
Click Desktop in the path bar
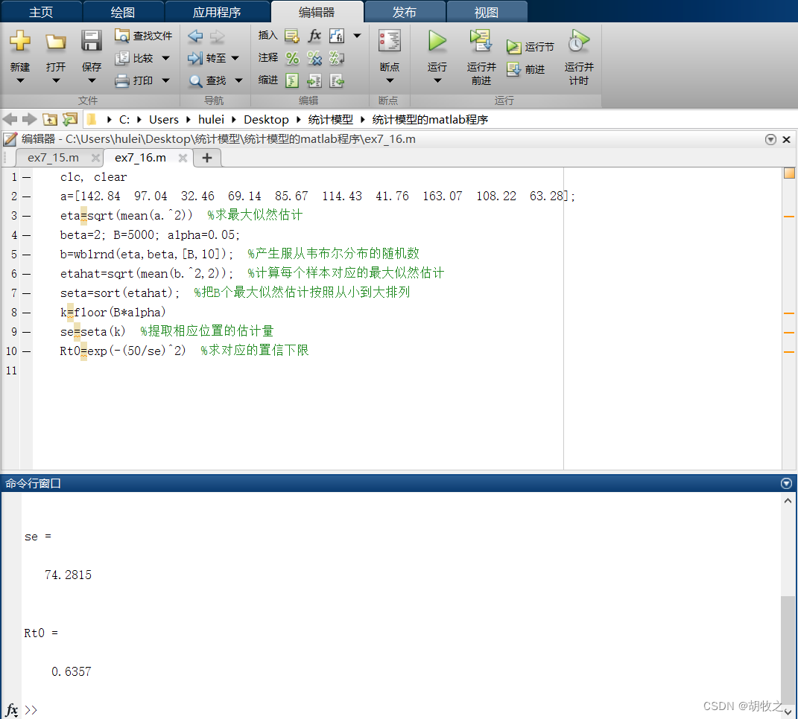[266, 120]
